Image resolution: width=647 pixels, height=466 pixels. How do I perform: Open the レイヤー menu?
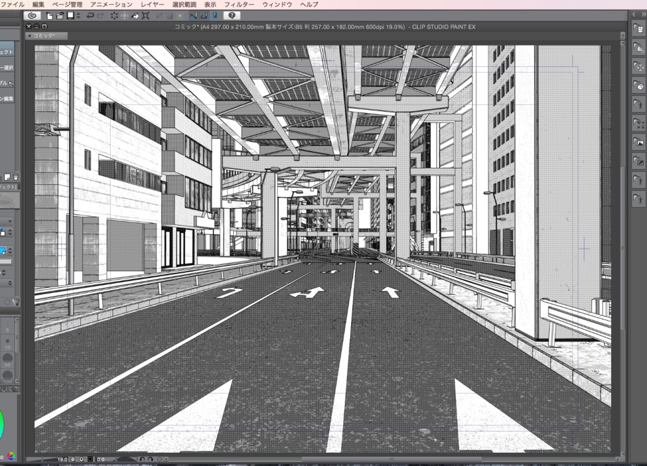tap(149, 4)
